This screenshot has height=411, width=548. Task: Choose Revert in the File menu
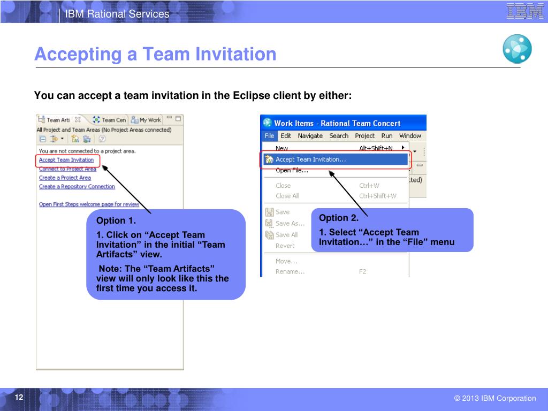[285, 246]
